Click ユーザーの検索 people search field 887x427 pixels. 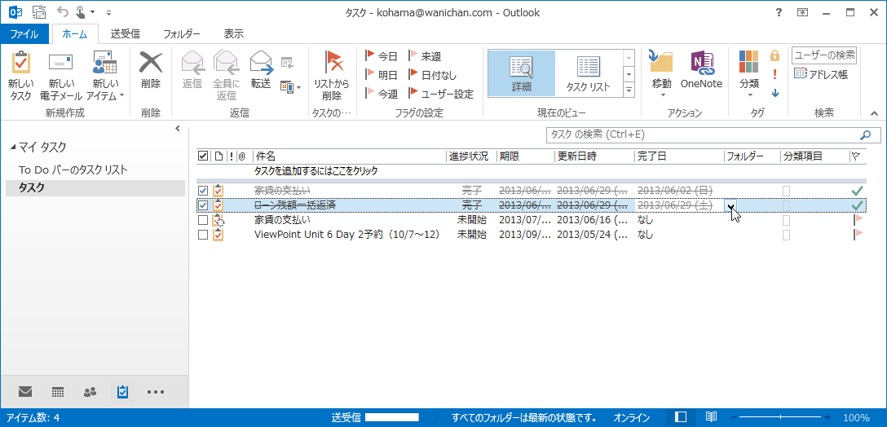824,55
